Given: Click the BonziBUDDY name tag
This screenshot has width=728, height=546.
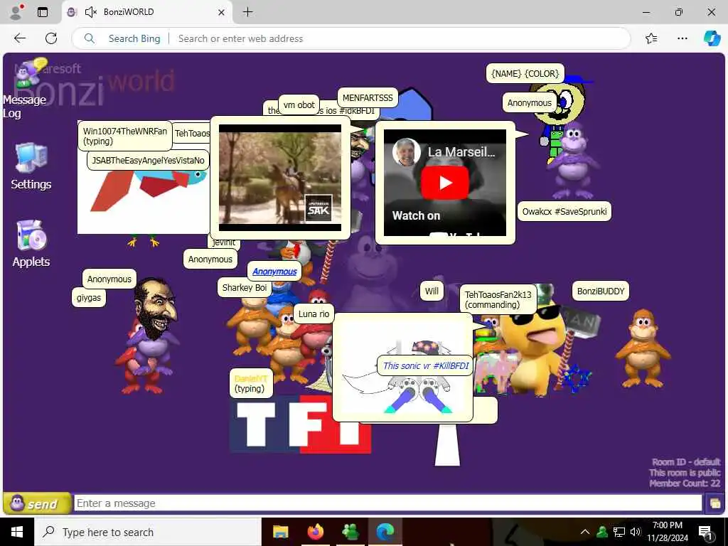Looking at the screenshot, I should click(x=600, y=291).
